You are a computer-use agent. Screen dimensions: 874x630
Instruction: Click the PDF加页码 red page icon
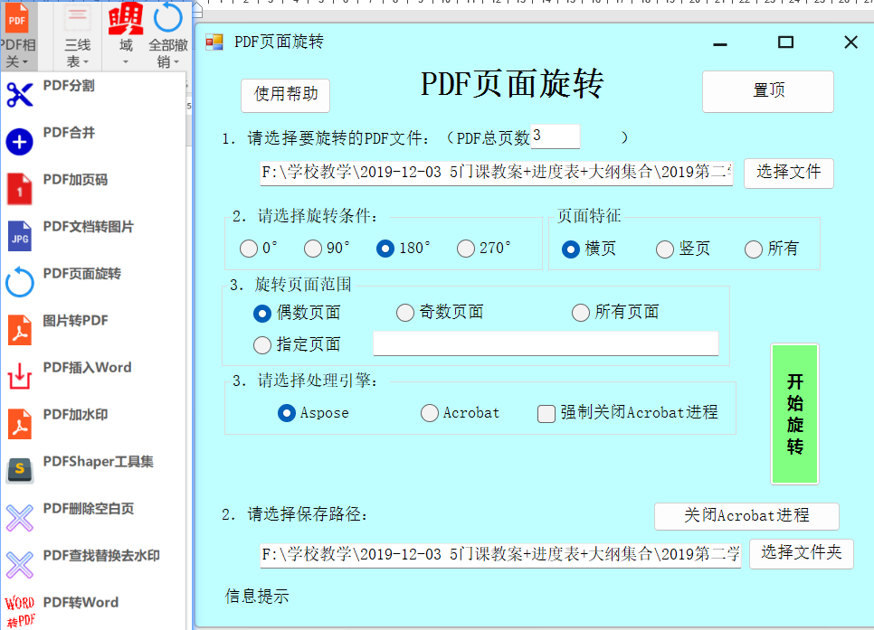click(x=20, y=189)
